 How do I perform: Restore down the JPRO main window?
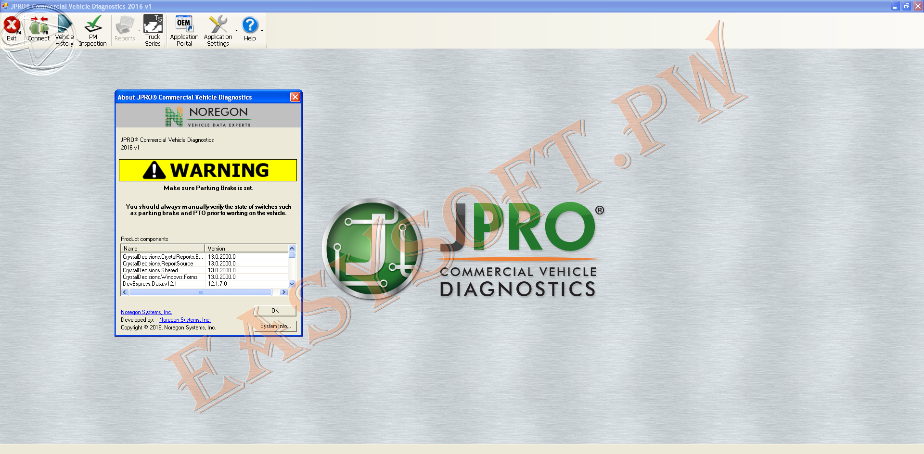point(907,6)
